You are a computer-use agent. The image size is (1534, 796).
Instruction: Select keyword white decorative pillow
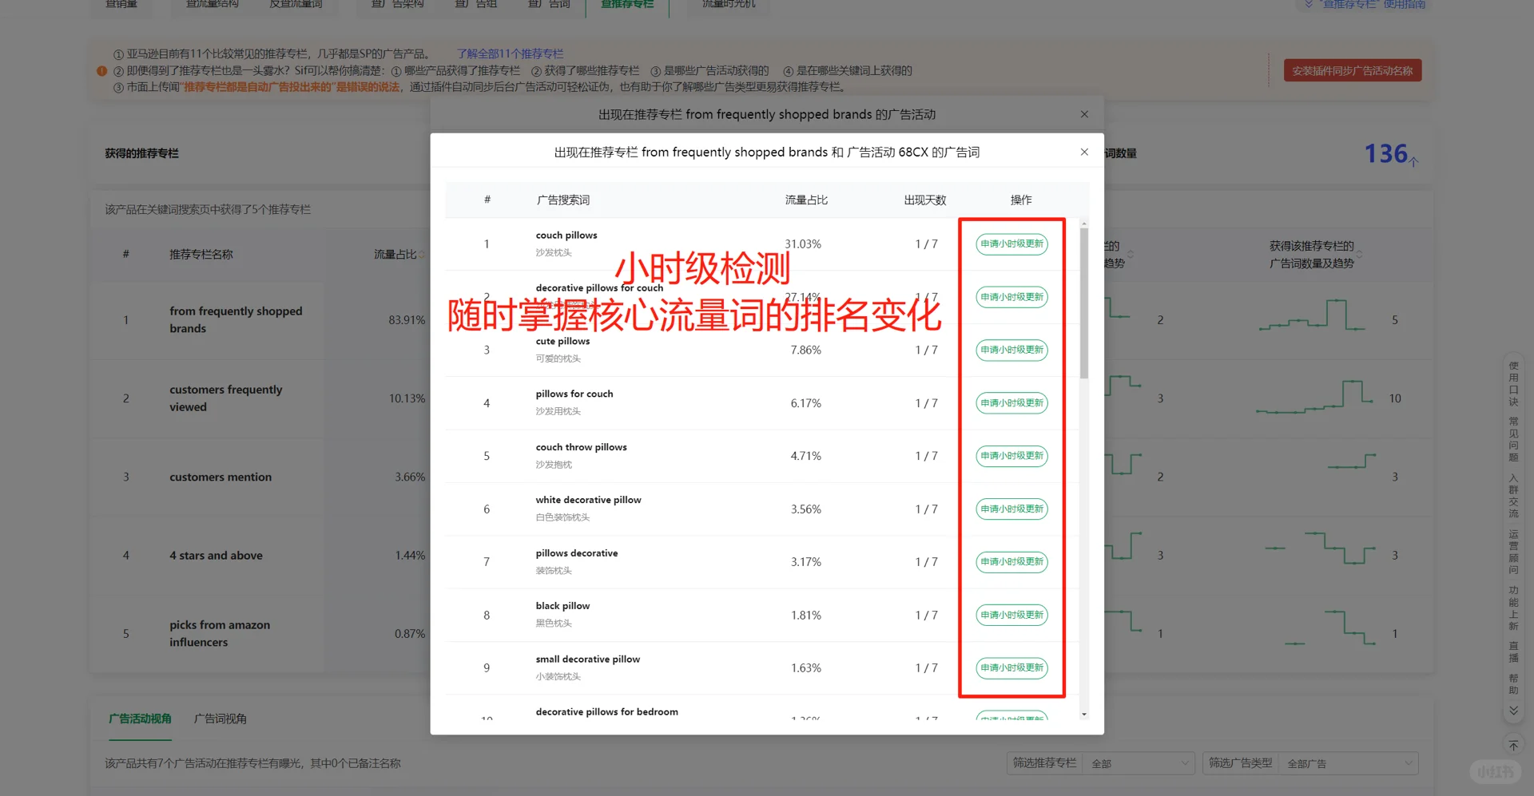588,500
